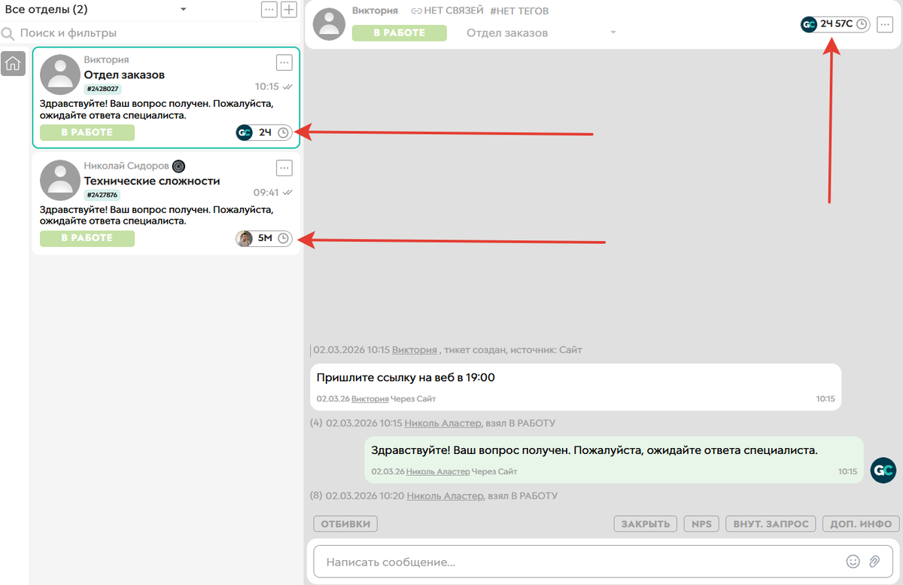Click Николь Аластер link in 10:20 log line
903x585 pixels.
tap(444, 495)
